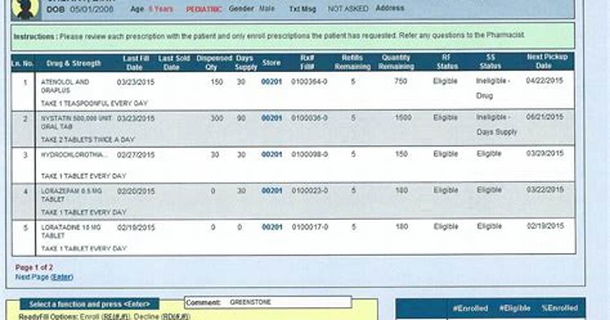Image resolution: width=610 pixels, height=320 pixels.
Task: Click the PEDIATRIC patient flag
Action: 204,9
